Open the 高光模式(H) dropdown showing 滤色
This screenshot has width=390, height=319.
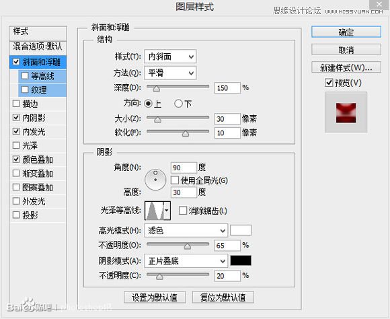click(186, 231)
